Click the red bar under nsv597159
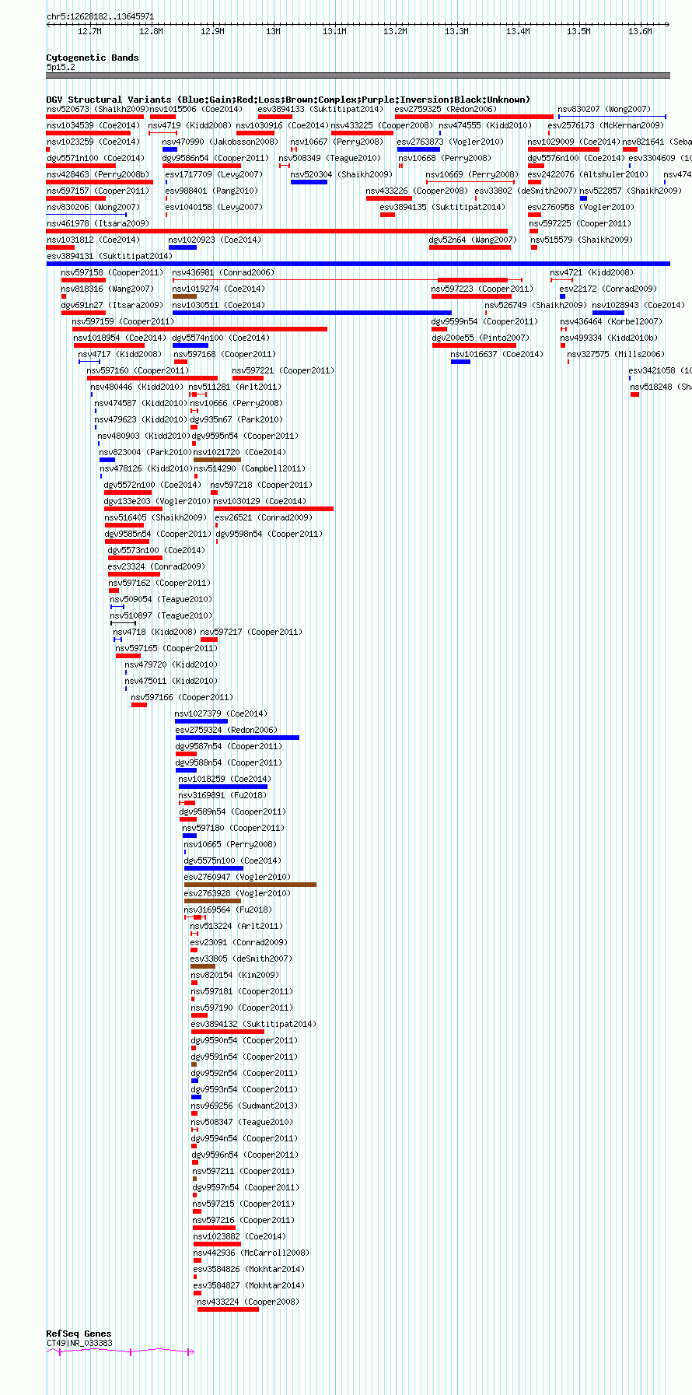The height and width of the screenshot is (1395, 692). tap(200, 329)
